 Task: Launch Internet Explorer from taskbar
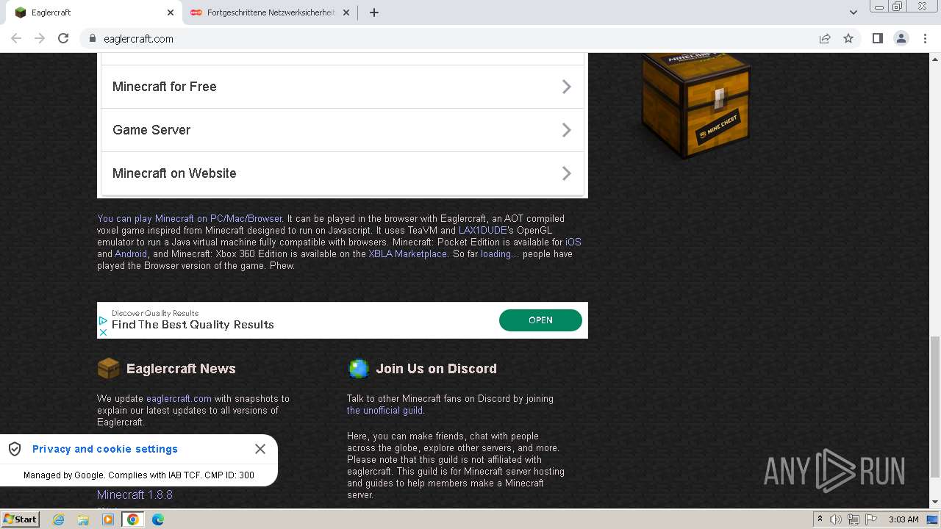58,519
